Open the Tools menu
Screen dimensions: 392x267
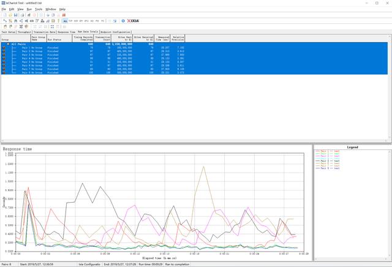[39, 9]
